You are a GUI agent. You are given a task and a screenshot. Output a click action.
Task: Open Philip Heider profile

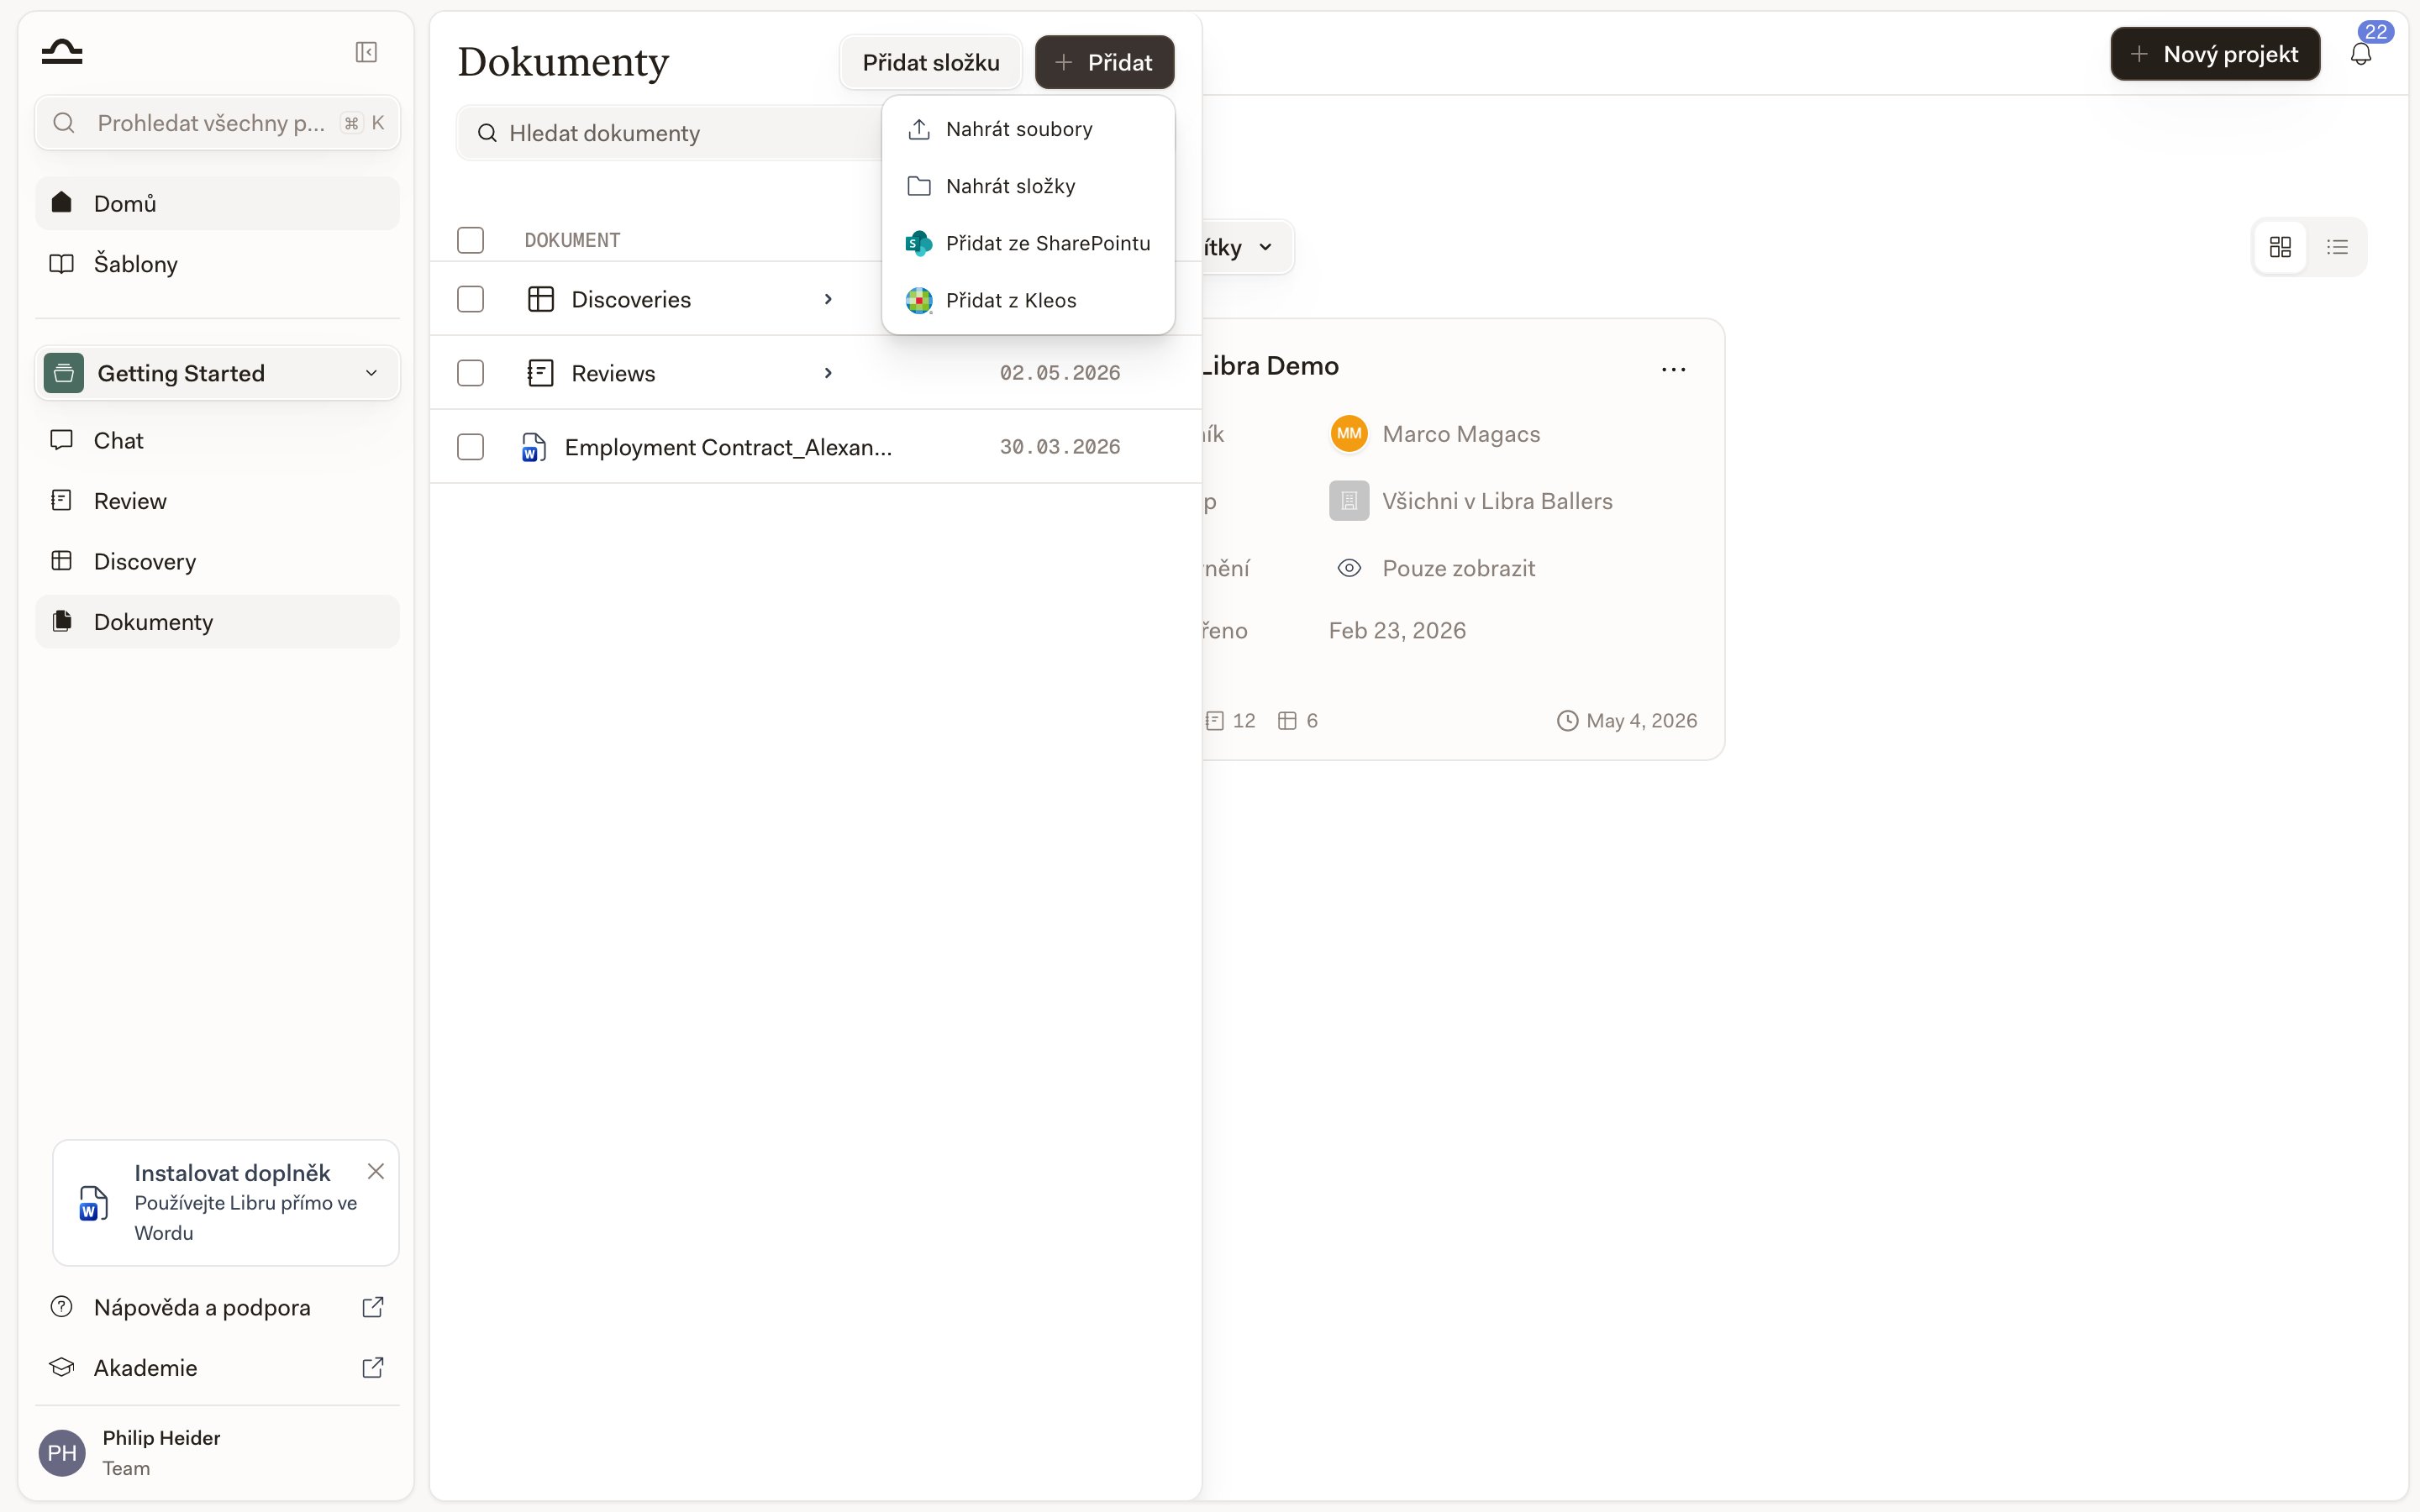coord(217,1453)
